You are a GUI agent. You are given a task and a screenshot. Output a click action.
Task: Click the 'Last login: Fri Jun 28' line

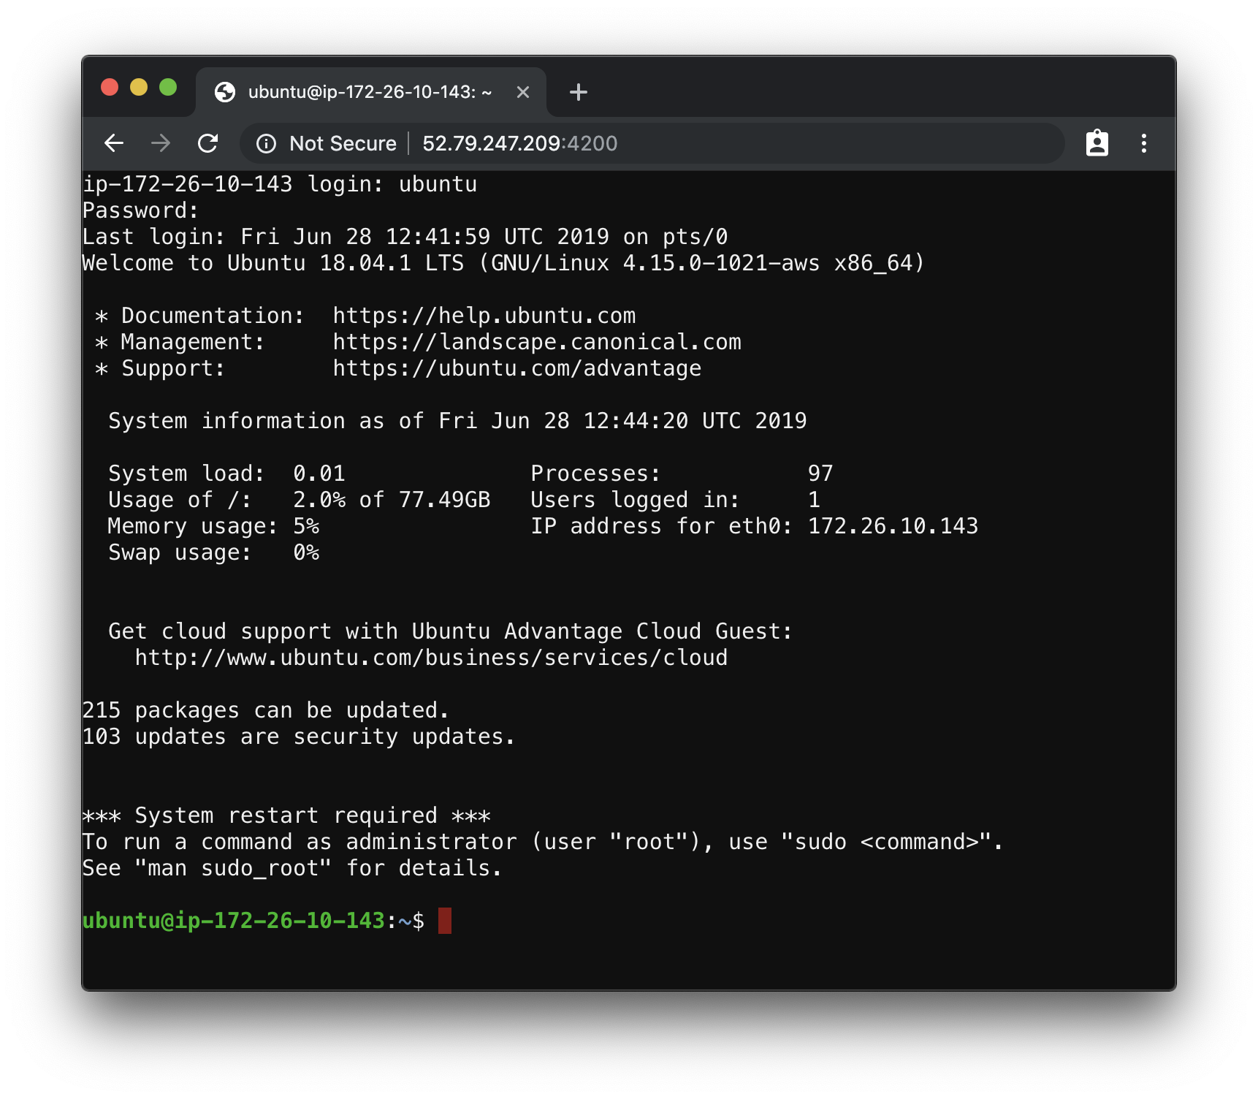click(405, 237)
